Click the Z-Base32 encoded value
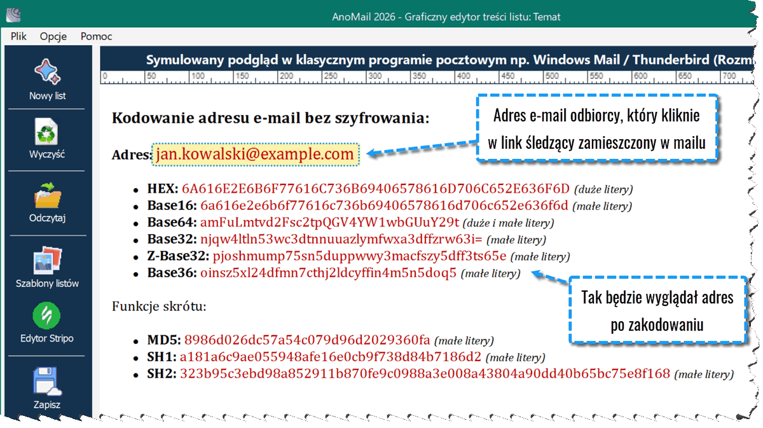The image size is (763, 428). coord(359,257)
